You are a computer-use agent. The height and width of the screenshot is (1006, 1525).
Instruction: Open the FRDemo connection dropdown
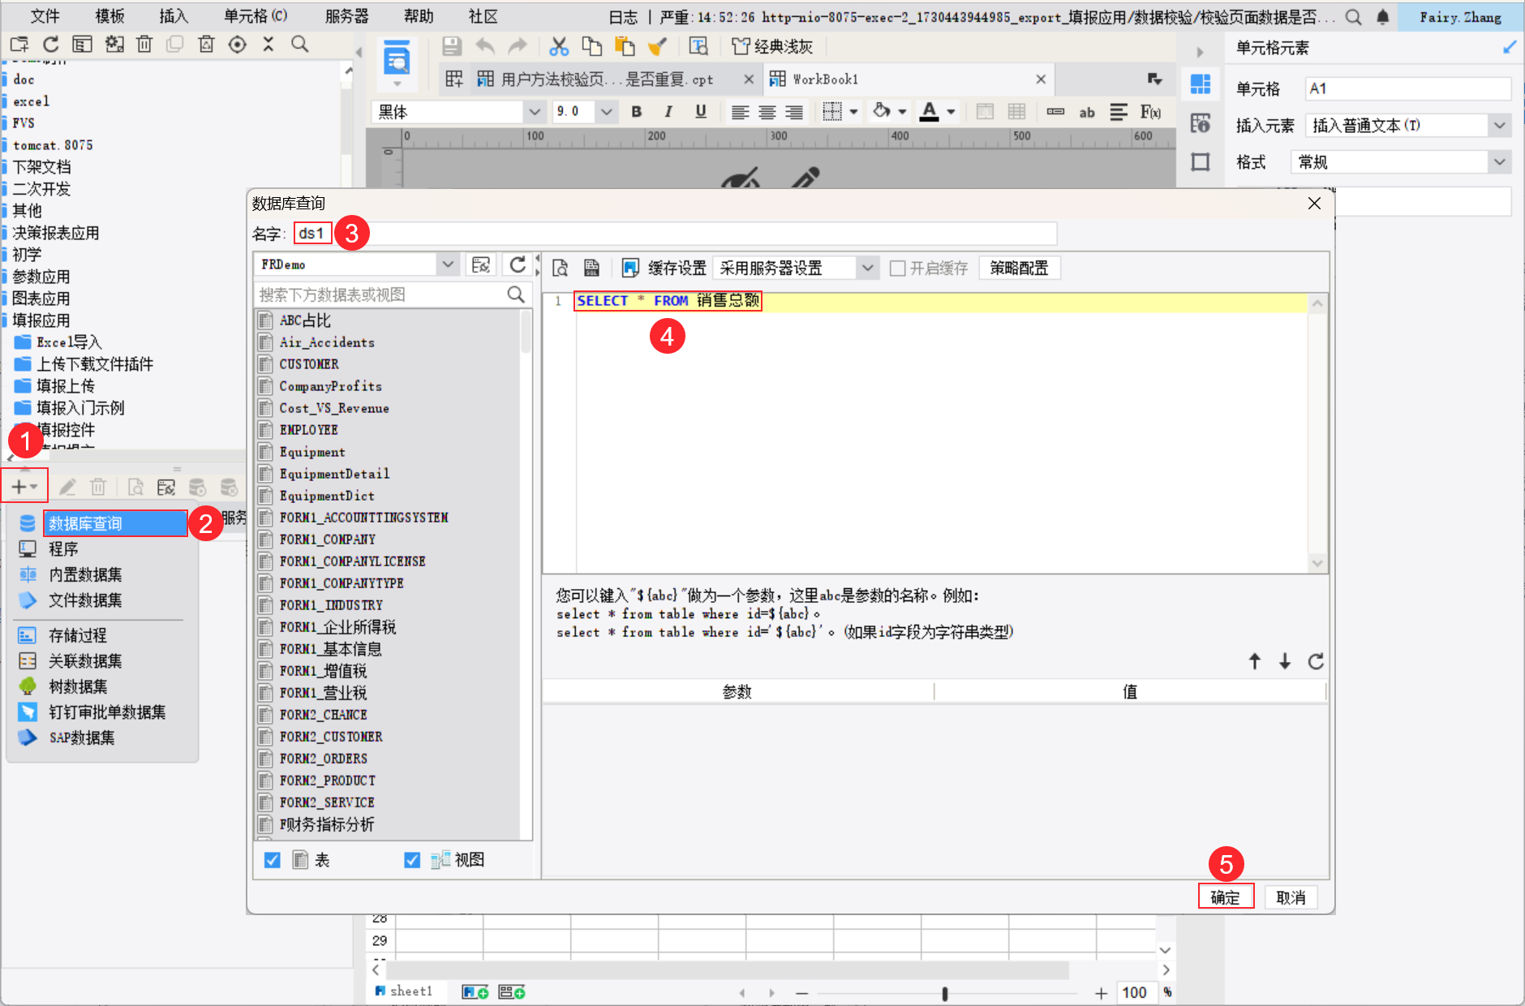[x=447, y=264]
